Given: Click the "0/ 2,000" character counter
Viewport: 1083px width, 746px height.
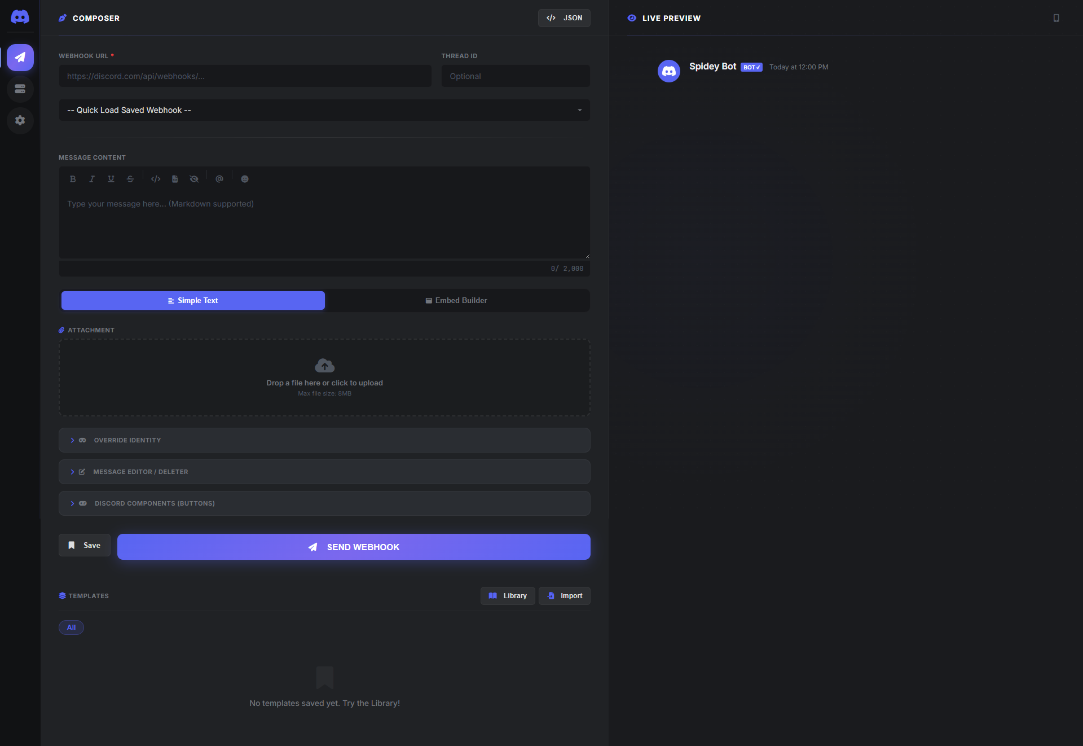Looking at the screenshot, I should point(567,269).
